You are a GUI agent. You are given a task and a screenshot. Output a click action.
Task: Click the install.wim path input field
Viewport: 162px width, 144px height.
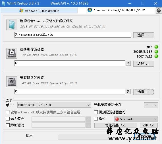(x=73, y=35)
